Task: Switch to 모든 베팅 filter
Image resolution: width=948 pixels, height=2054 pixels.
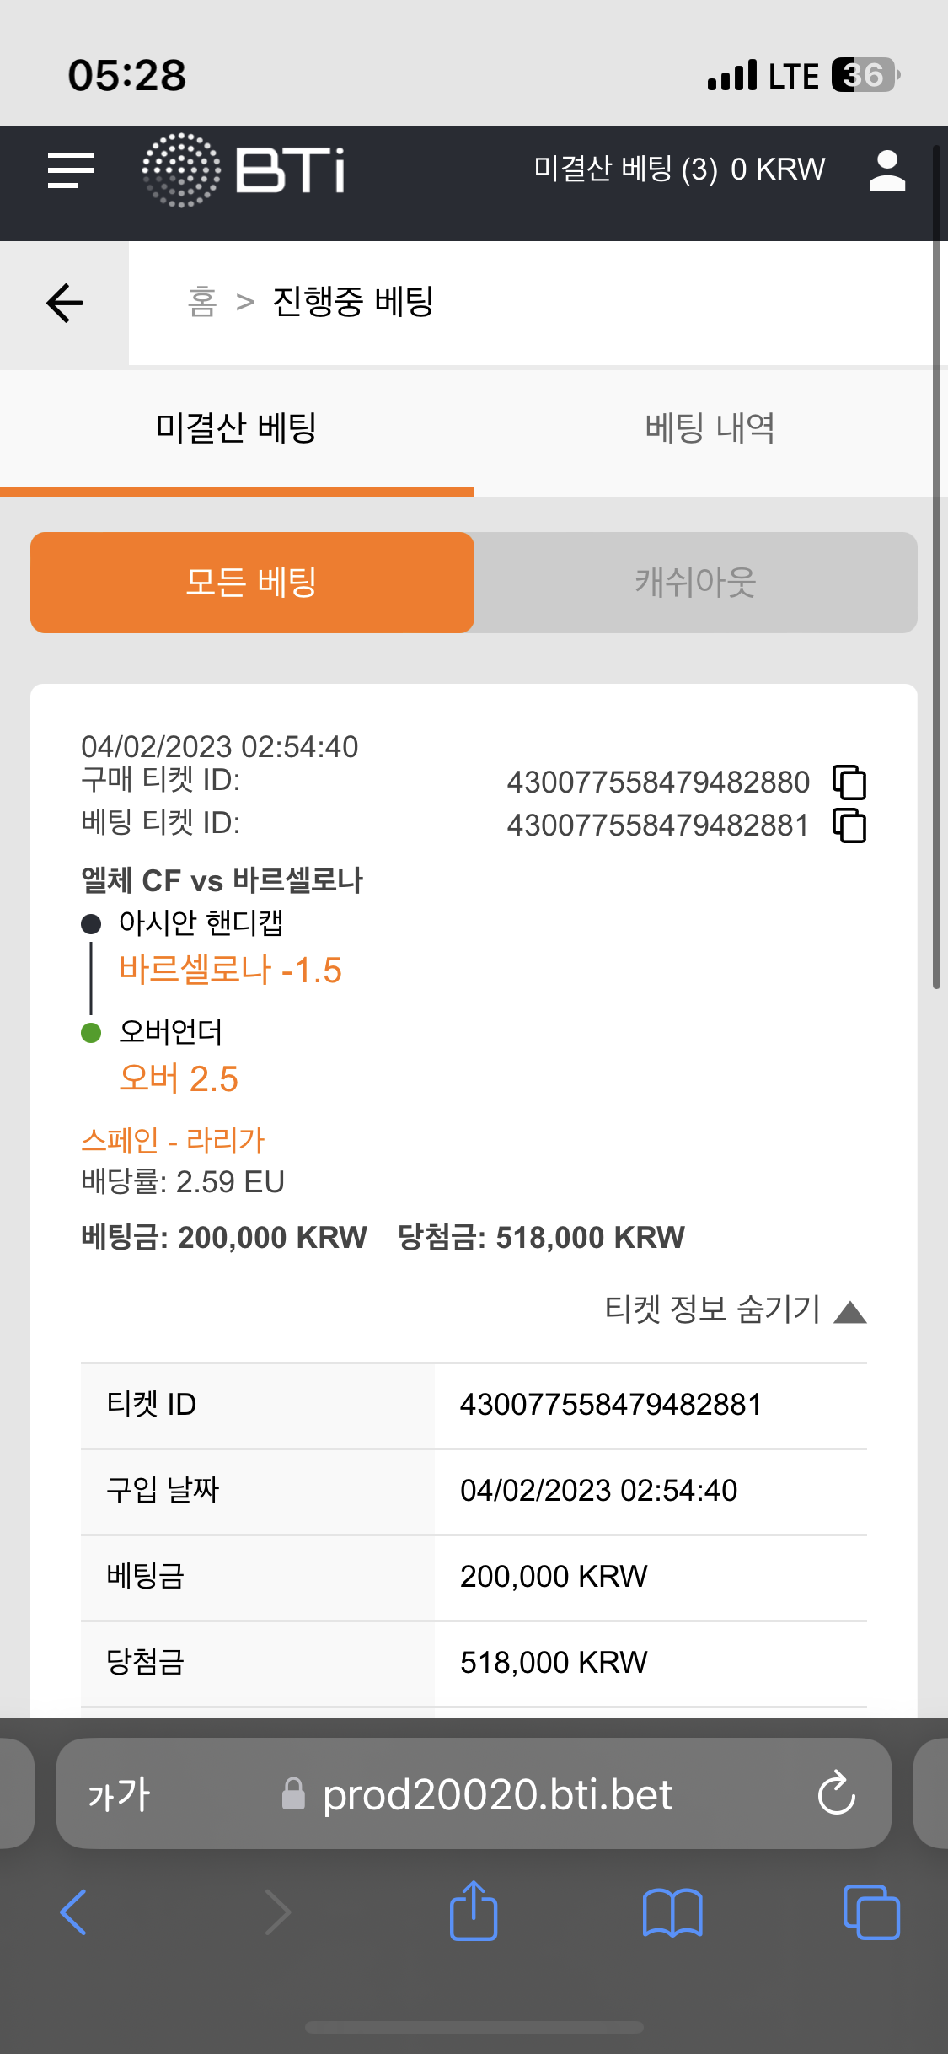Action: coord(252,583)
